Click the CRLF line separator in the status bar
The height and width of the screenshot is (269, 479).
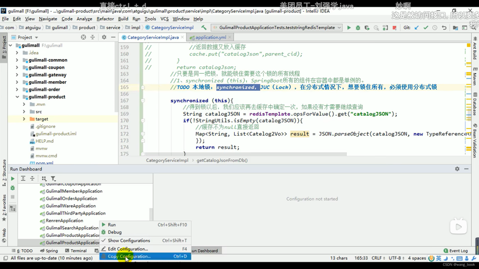click(x=378, y=258)
